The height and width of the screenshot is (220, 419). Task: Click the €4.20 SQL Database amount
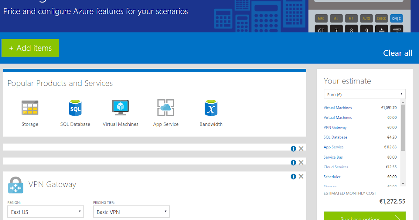point(392,137)
